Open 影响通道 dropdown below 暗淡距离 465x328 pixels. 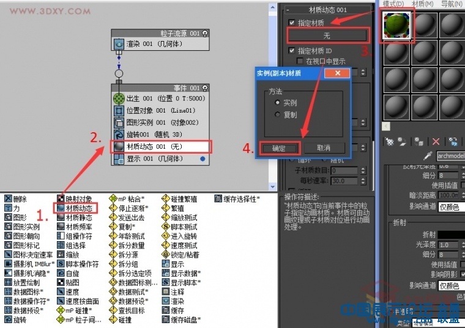click(x=452, y=207)
